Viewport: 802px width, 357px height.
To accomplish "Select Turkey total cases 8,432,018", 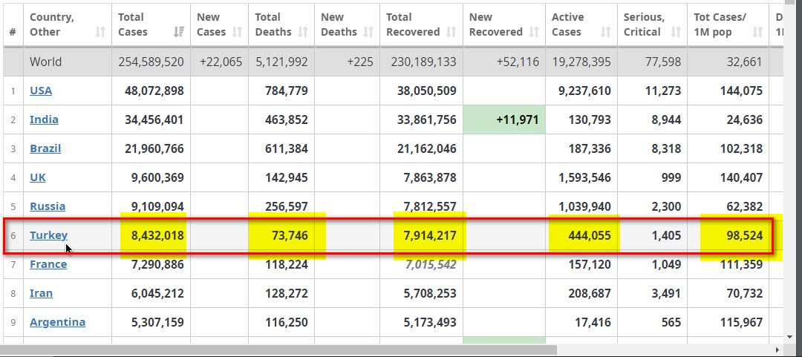I will coord(157,235).
